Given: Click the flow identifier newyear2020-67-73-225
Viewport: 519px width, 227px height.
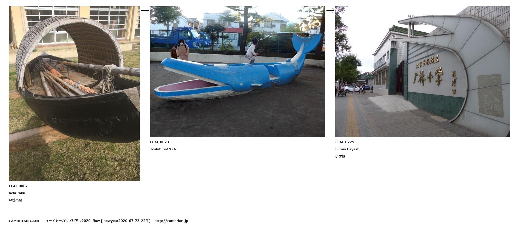Looking at the screenshot, I should coord(126,221).
